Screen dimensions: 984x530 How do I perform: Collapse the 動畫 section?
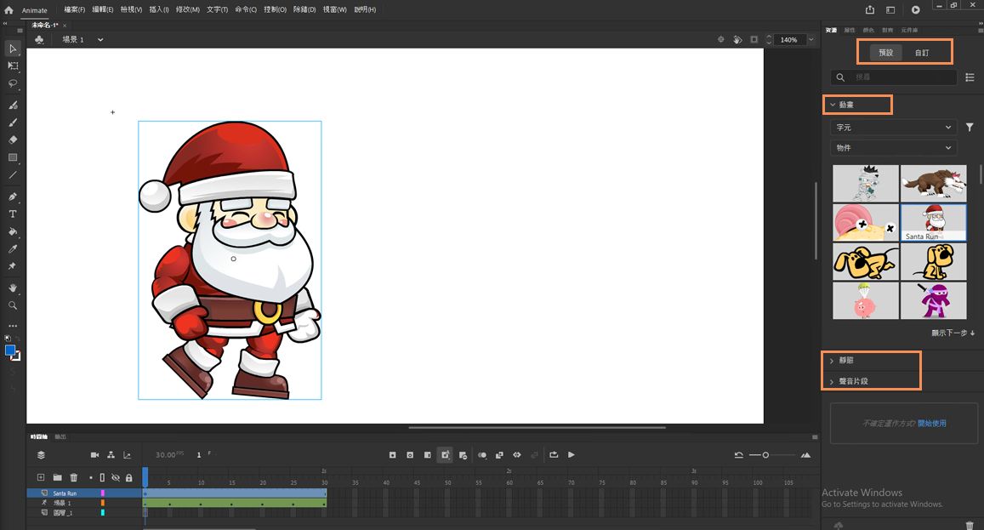[x=833, y=105]
